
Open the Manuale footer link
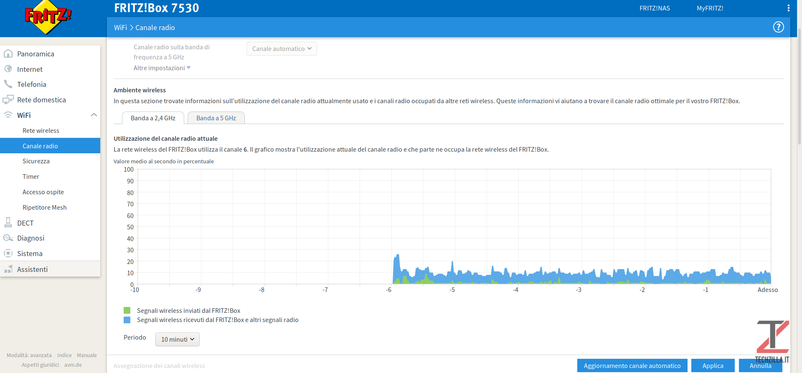click(x=87, y=355)
